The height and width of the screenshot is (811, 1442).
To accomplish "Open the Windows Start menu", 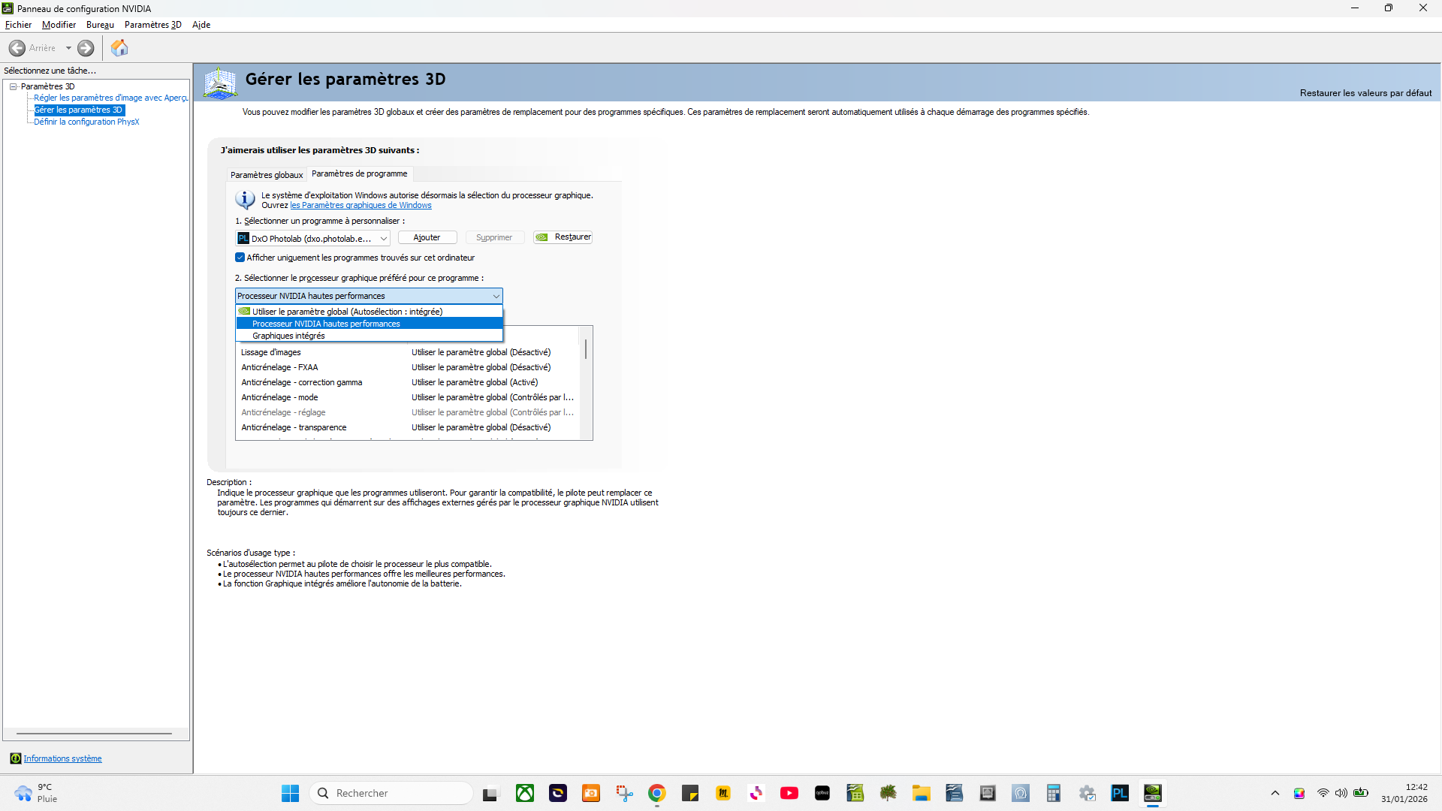I will coord(290,793).
